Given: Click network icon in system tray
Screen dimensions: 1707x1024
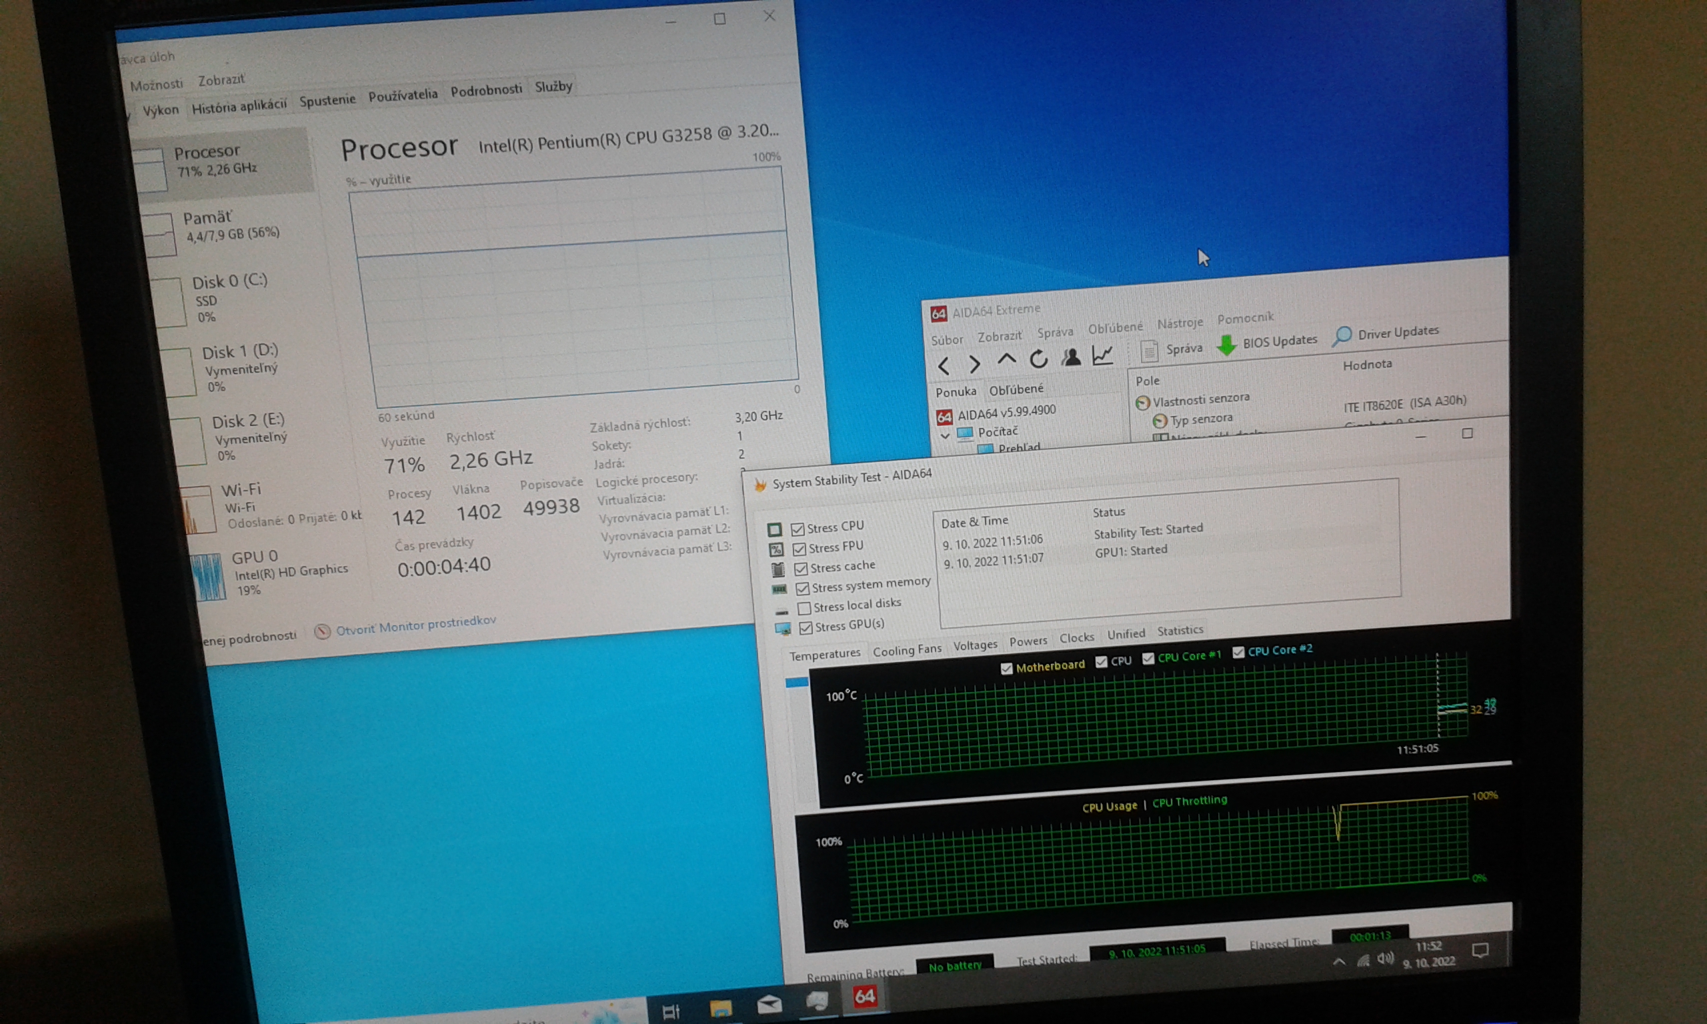Looking at the screenshot, I should [1362, 961].
